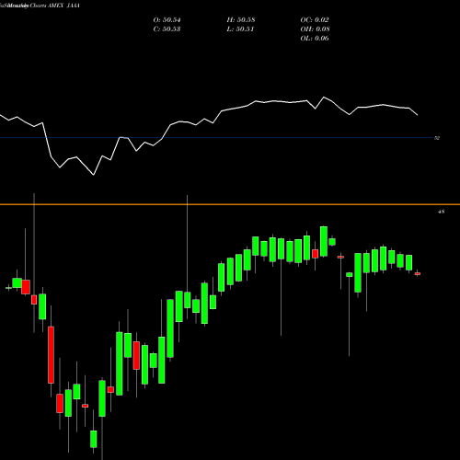Image resolution: width=460 pixels, height=460 pixels.
Task: Click the OL: 0.06 readout
Action: point(315,39)
